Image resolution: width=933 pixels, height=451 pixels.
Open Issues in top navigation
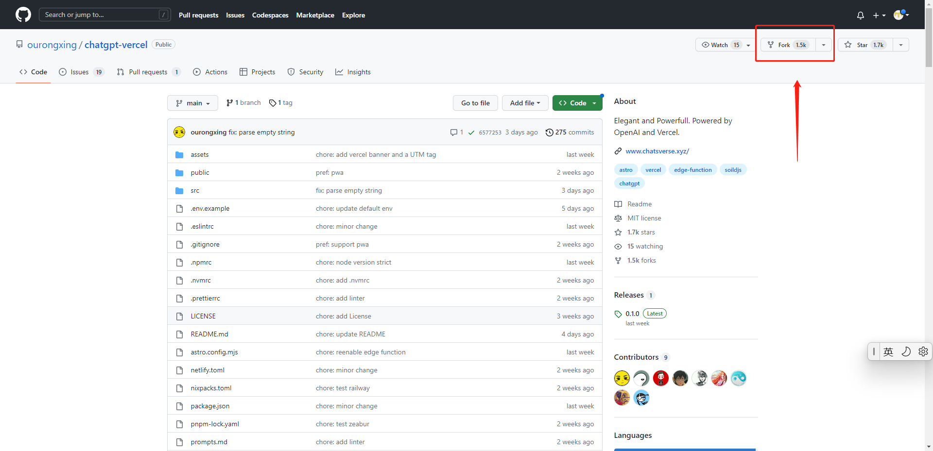(235, 15)
